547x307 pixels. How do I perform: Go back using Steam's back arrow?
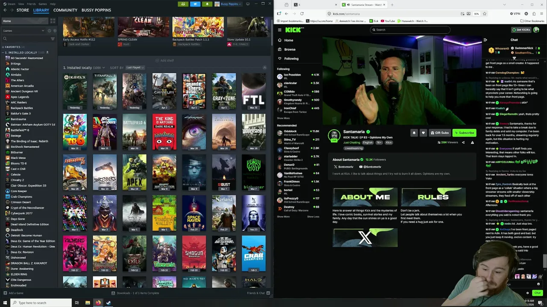(5, 10)
